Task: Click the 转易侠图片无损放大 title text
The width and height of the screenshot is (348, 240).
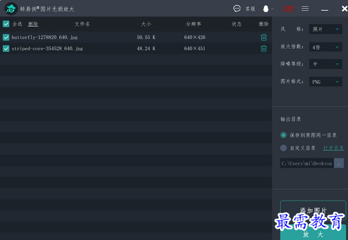Action: 47,9
